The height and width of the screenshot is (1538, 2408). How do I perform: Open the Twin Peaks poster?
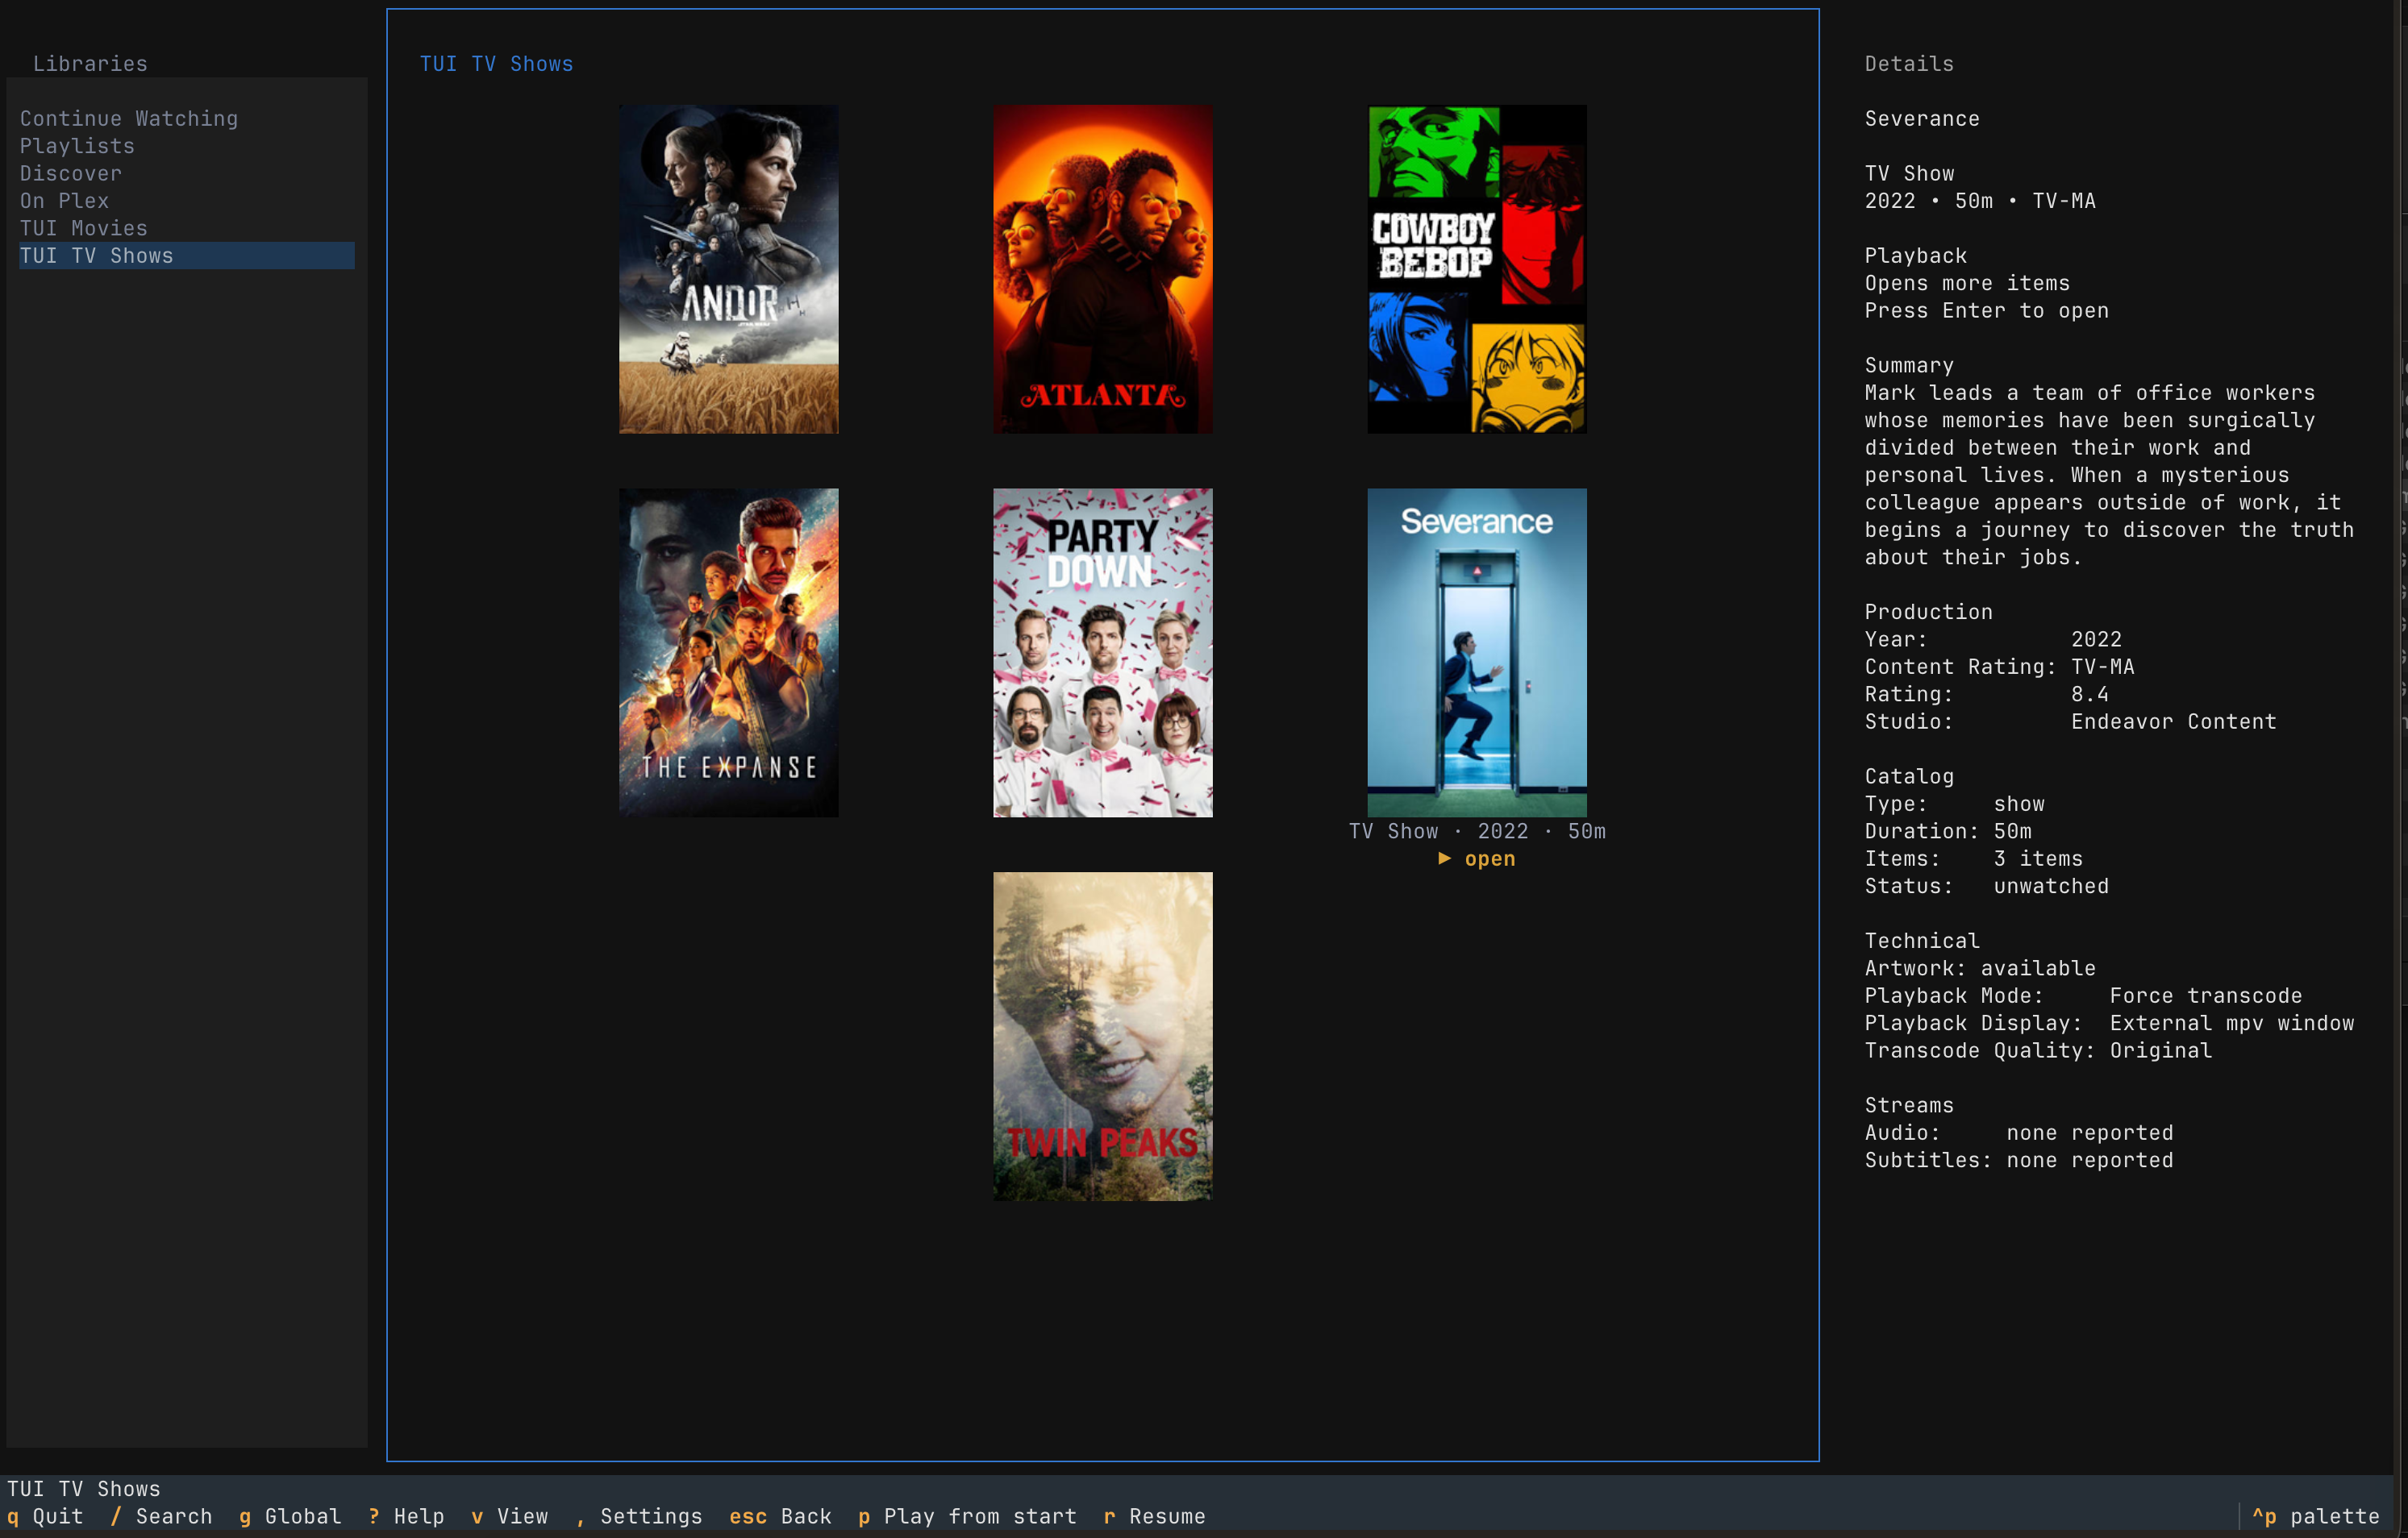1102,1037
